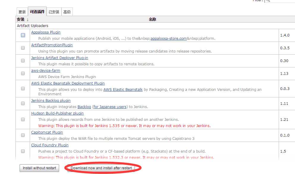Tick the Appaloosa Plugin checkbox
Viewport: 295px width, 174px height.
(x=23, y=35)
